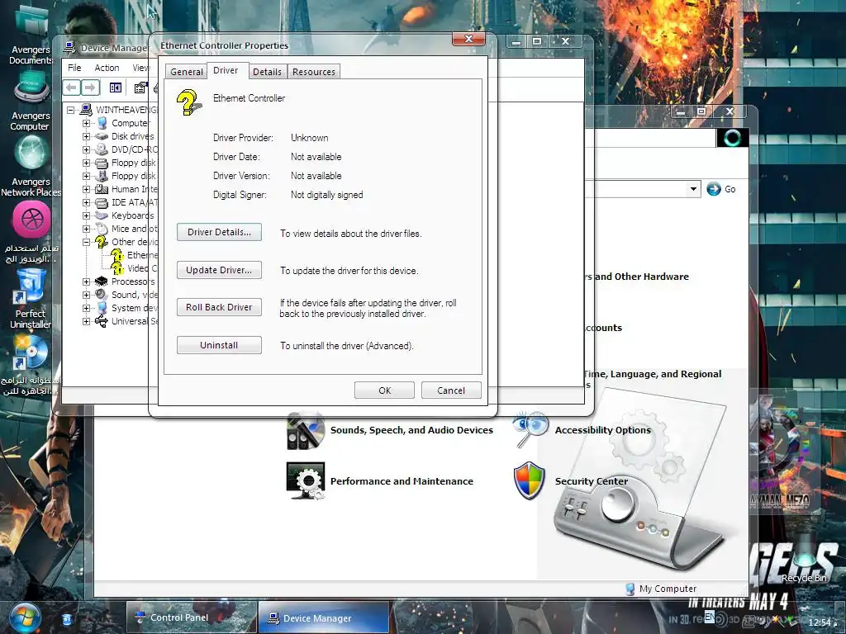This screenshot has height=634, width=846.
Task: Switch to the Details tab
Action: pos(267,72)
